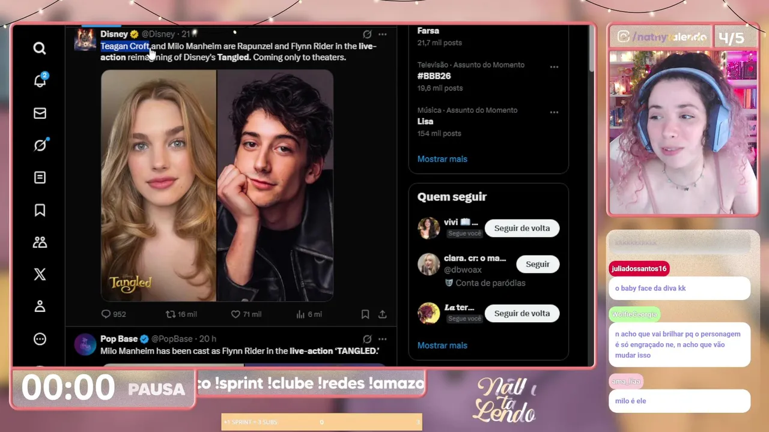Open notifications bell showing 2 unread
769x432 pixels.
(40, 80)
